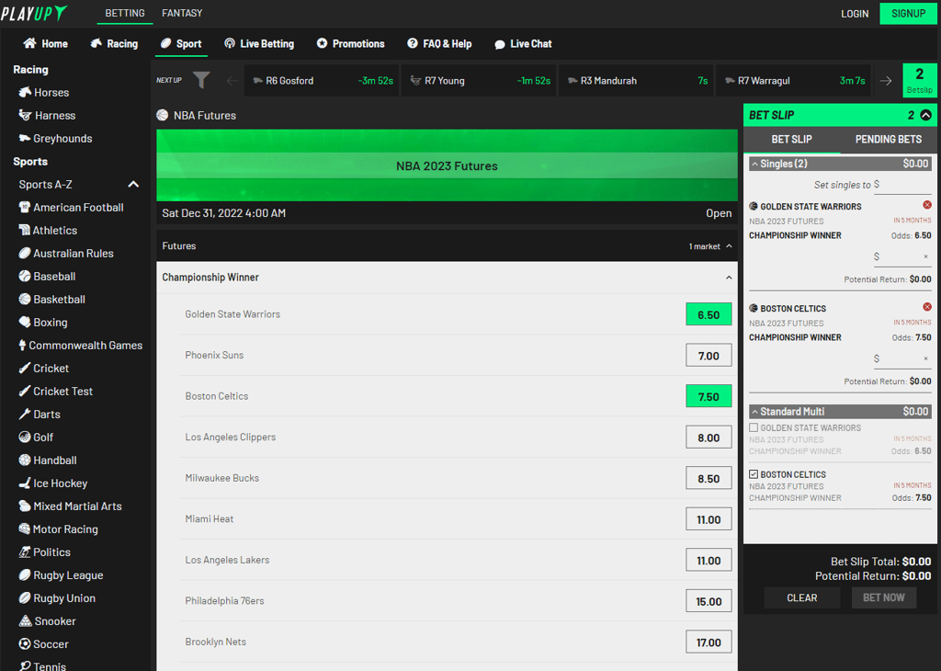Open Greyhounds racing
Viewport: 941px width, 671px height.
click(55, 138)
